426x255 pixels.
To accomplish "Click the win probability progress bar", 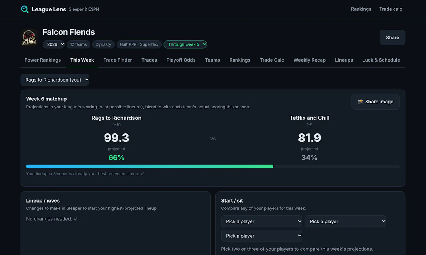I will pyautogui.click(x=213, y=167).
